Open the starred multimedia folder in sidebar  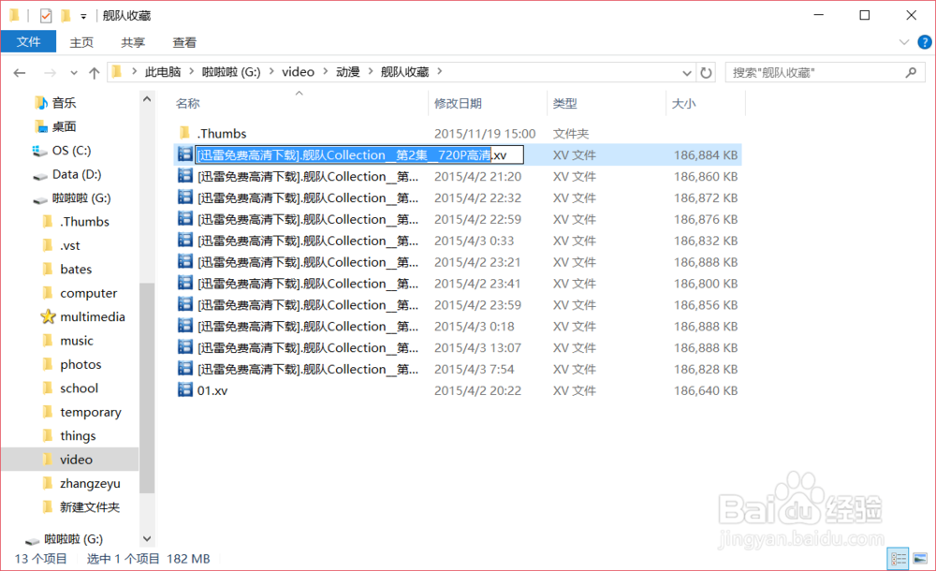point(93,317)
